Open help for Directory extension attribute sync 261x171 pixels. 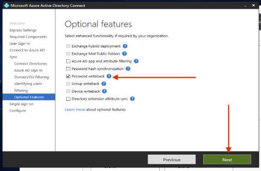pos(132,99)
